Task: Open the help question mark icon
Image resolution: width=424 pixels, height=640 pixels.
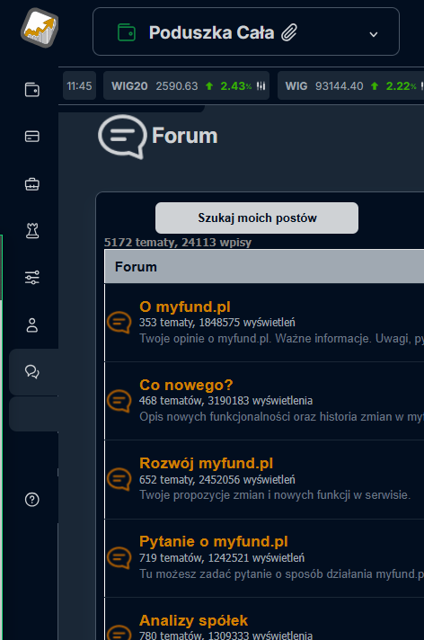Action: (32, 500)
